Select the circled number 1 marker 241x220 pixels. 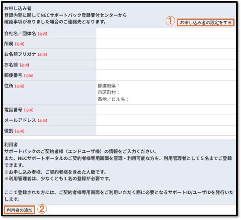click(170, 21)
